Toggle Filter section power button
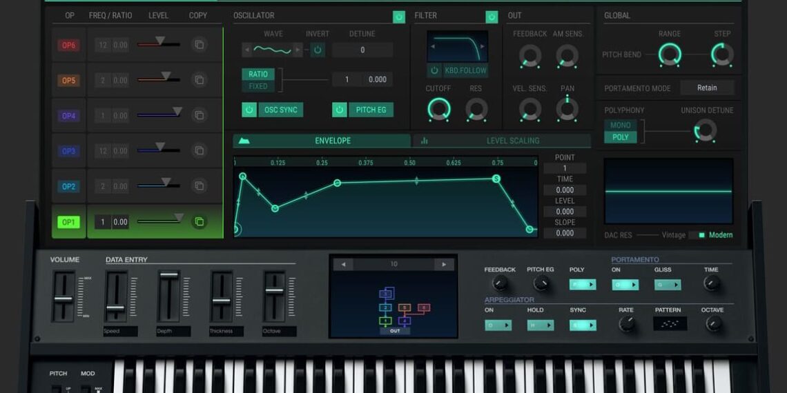Image resolution: width=787 pixels, height=393 pixels. point(492,17)
